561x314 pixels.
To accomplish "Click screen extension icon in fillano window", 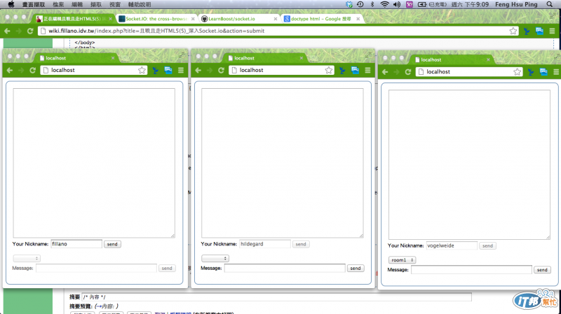I will coord(168,71).
